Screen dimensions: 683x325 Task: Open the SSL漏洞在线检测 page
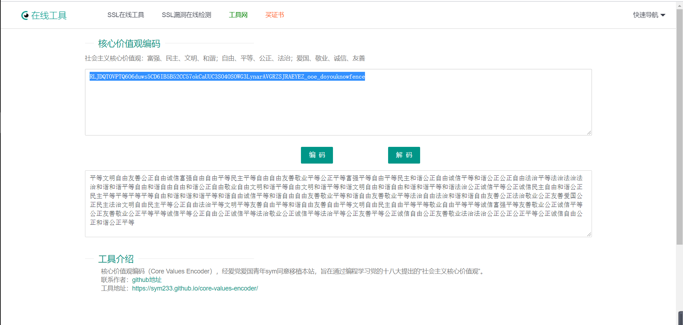(186, 15)
